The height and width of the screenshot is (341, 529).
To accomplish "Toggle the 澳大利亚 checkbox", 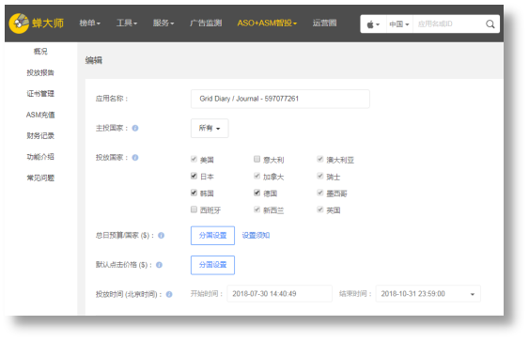I will click(319, 159).
